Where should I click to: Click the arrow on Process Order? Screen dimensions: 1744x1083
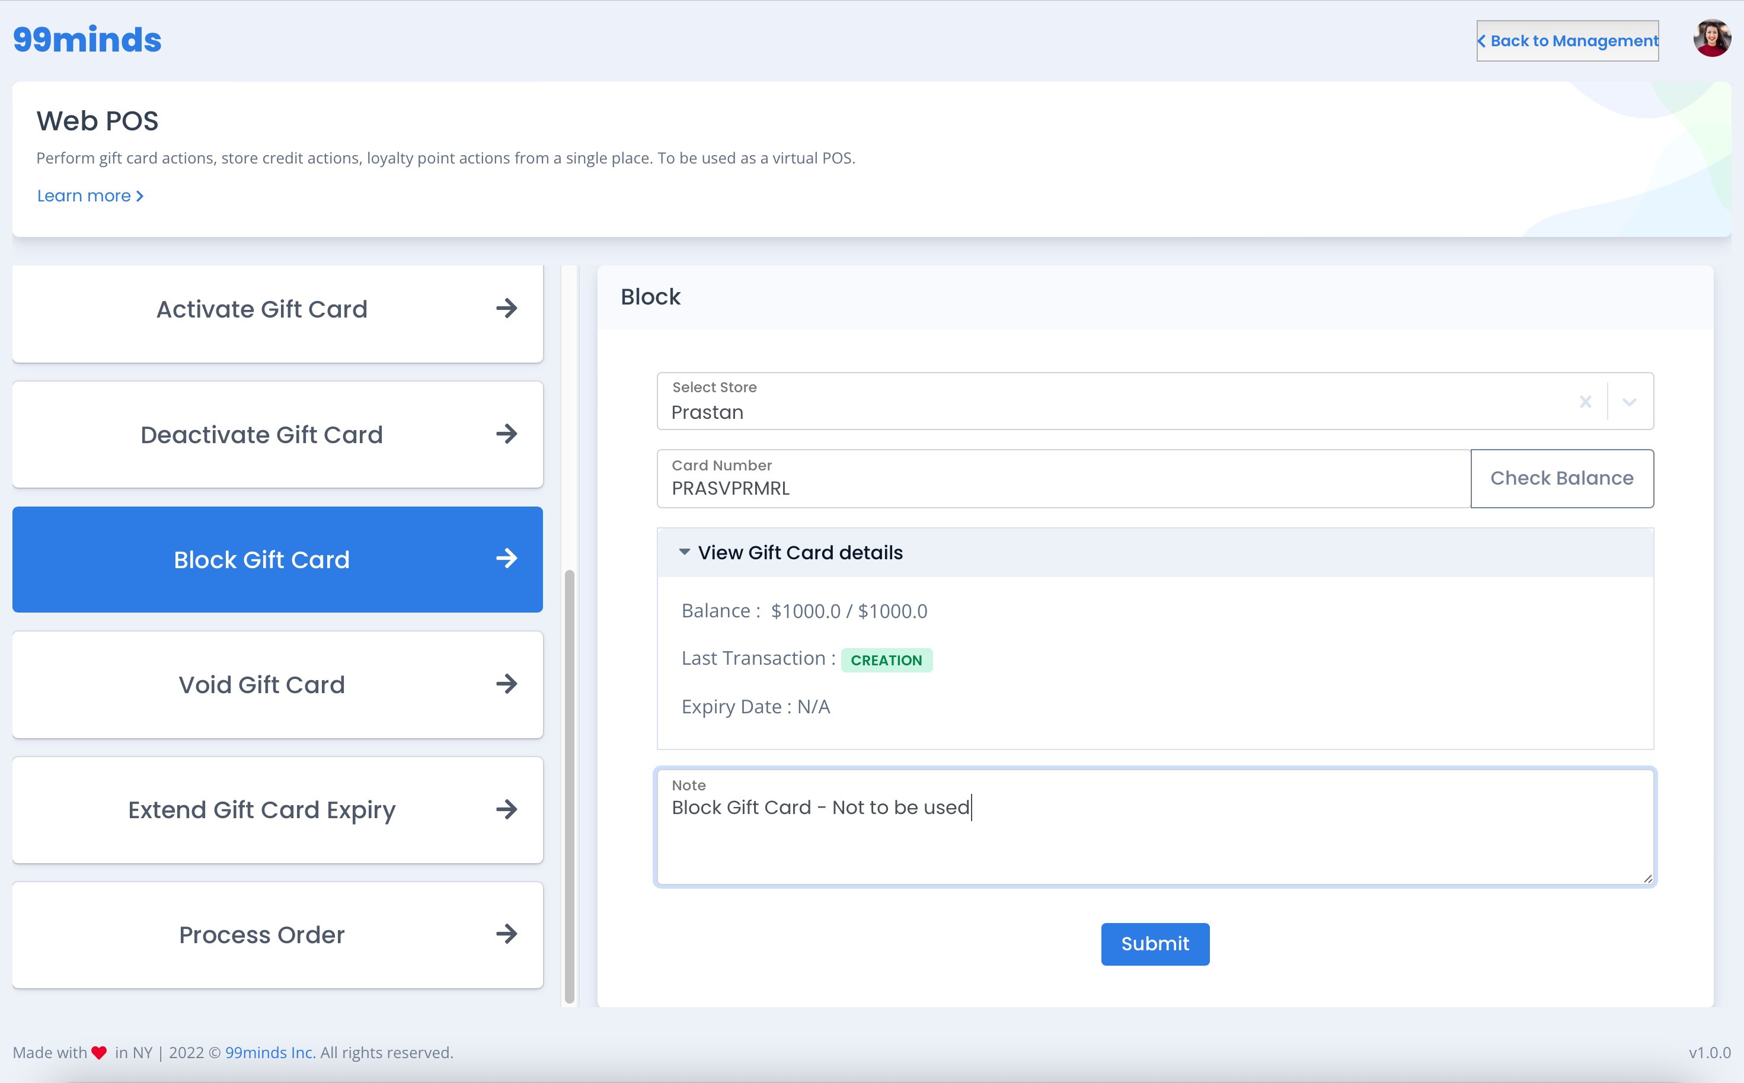[507, 934]
